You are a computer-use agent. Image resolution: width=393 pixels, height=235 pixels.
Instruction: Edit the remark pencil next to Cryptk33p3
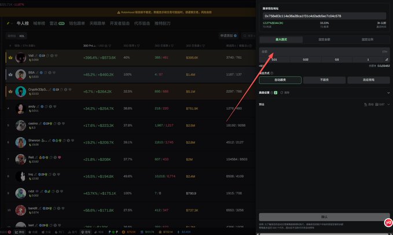coord(50,90)
